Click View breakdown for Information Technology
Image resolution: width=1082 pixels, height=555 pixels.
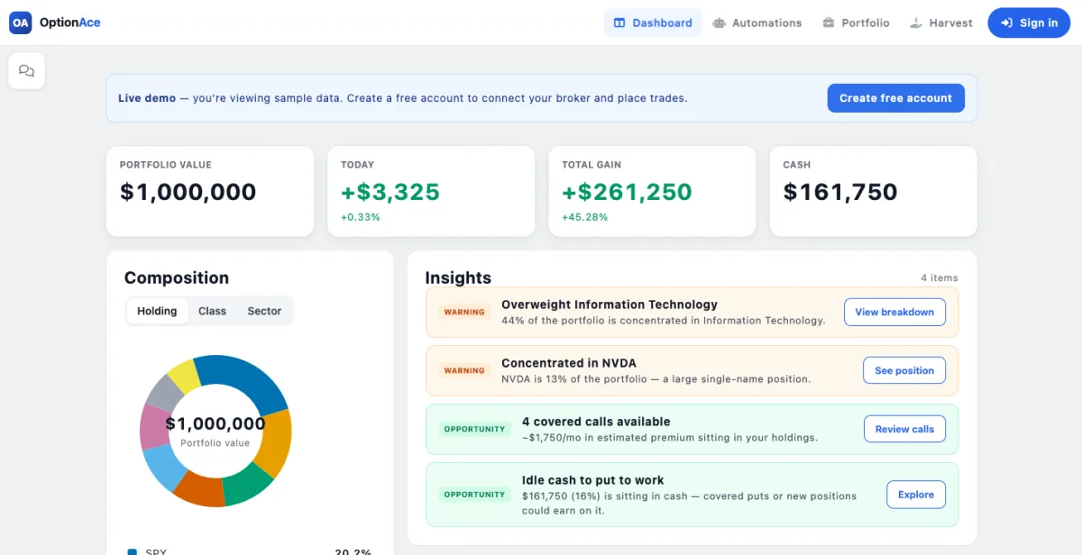[x=894, y=312]
